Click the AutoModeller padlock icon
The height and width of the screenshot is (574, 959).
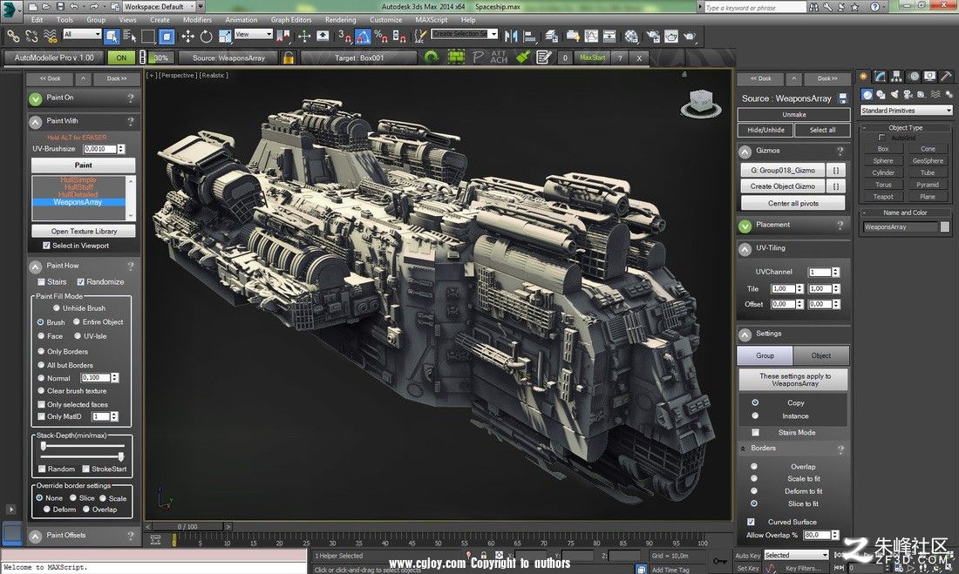(288, 57)
